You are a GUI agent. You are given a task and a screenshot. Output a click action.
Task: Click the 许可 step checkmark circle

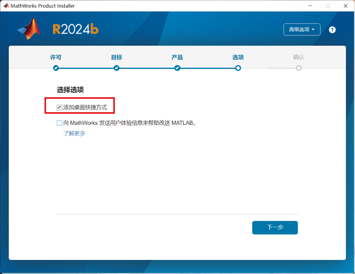(x=56, y=68)
